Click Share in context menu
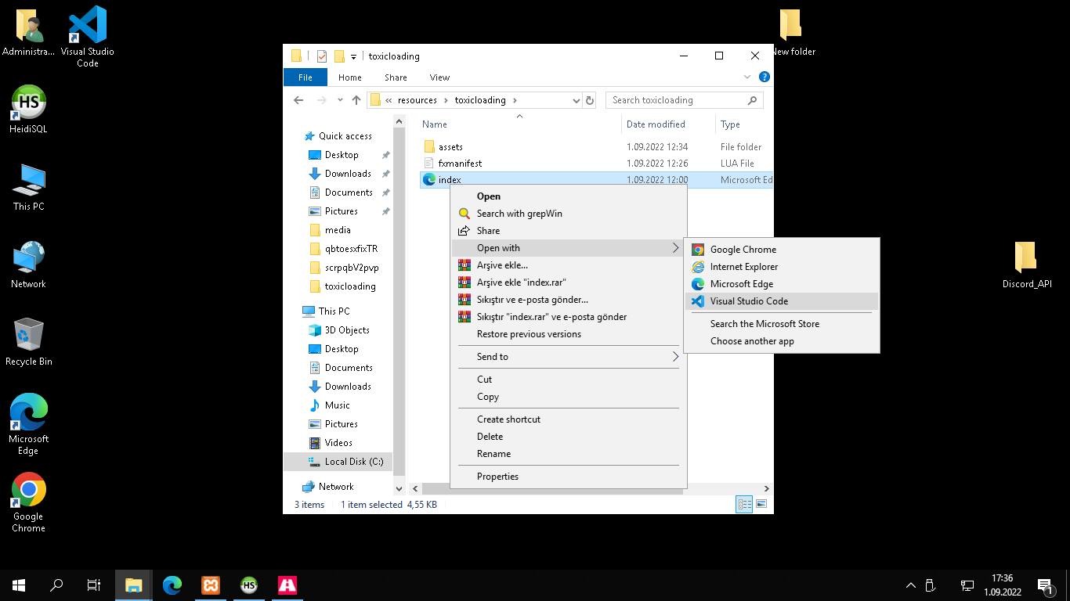This screenshot has width=1070, height=601. 569,231
